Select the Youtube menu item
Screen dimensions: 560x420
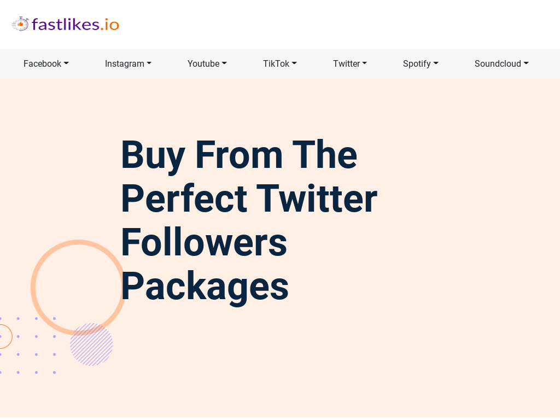click(x=207, y=63)
